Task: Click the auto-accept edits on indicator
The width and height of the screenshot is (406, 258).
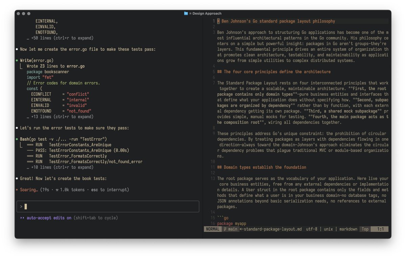Action: [49, 218]
